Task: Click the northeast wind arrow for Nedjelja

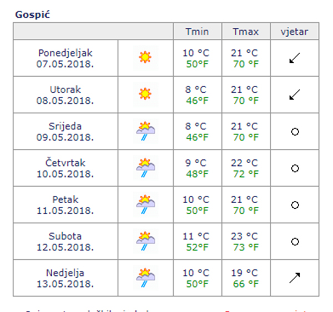Action: tap(295, 278)
